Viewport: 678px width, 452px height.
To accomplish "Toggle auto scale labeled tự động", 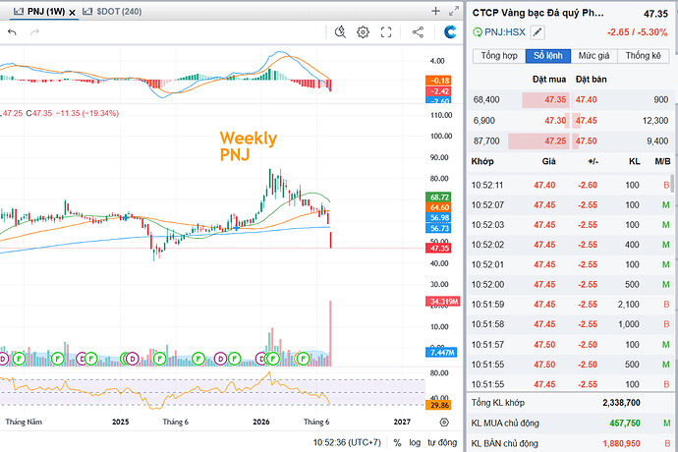I will (442, 442).
